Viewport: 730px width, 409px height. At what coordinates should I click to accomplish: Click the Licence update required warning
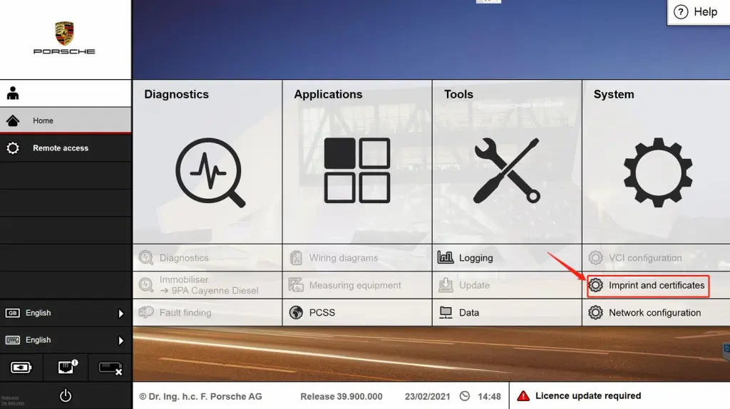click(x=587, y=396)
